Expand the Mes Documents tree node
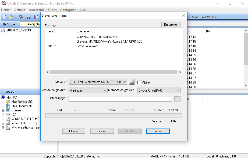248x158 pixels. tap(3, 106)
